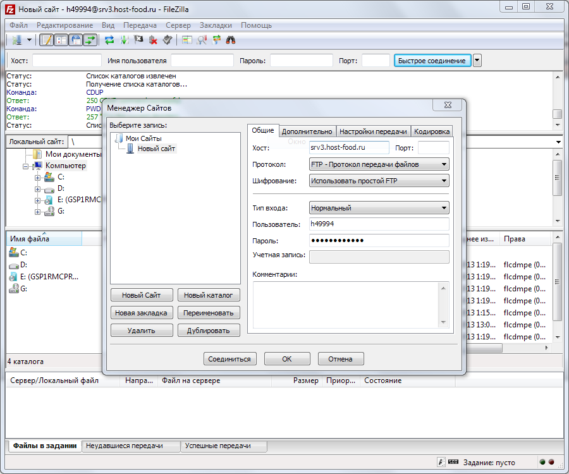Toggle local directory tree toolbar button
The image size is (569, 474).
point(61,40)
